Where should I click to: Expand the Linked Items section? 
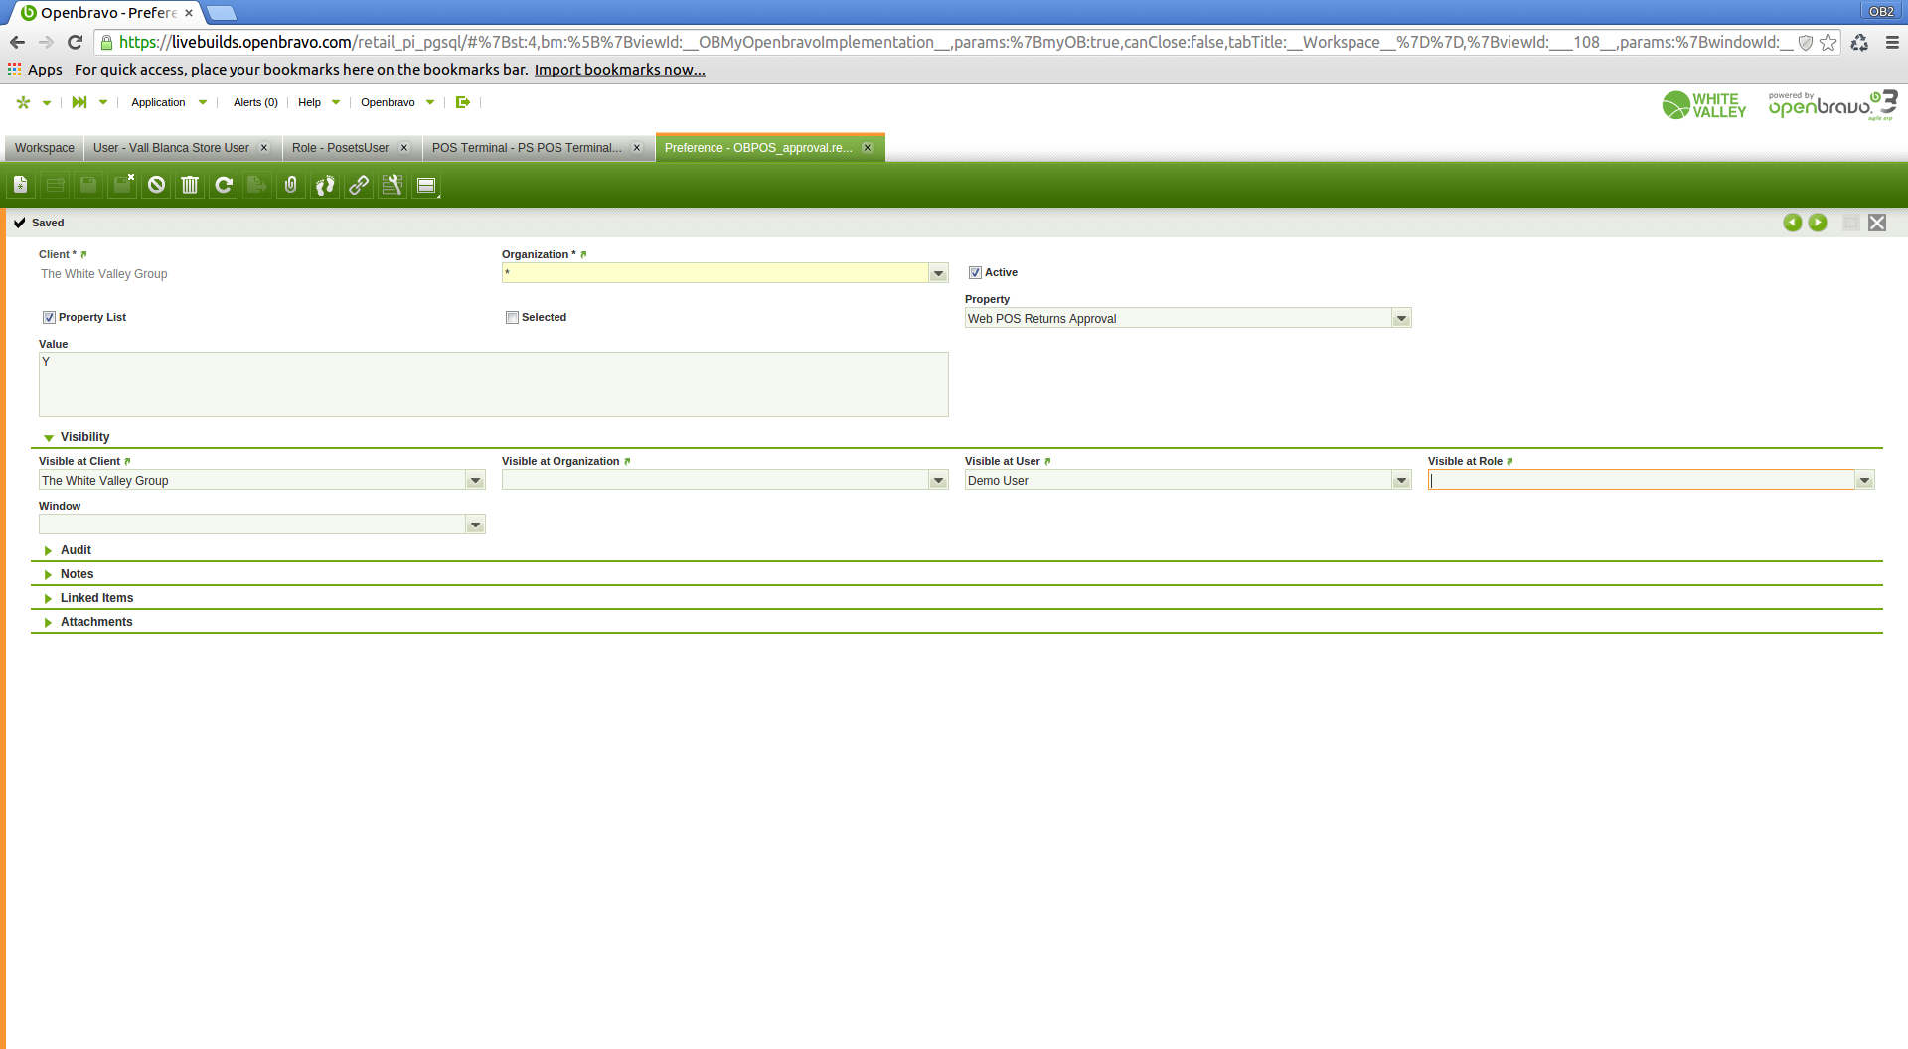pos(48,598)
